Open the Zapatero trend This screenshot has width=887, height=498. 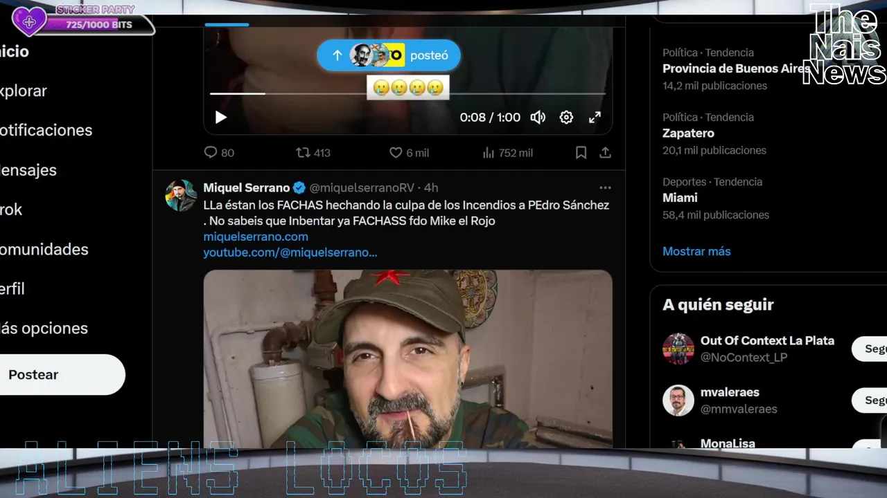point(688,133)
